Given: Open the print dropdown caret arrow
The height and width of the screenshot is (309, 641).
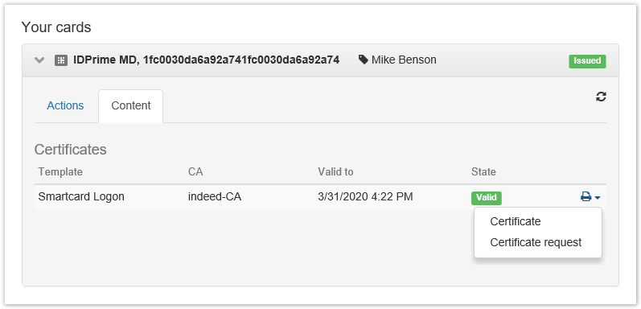Looking at the screenshot, I should point(598,198).
